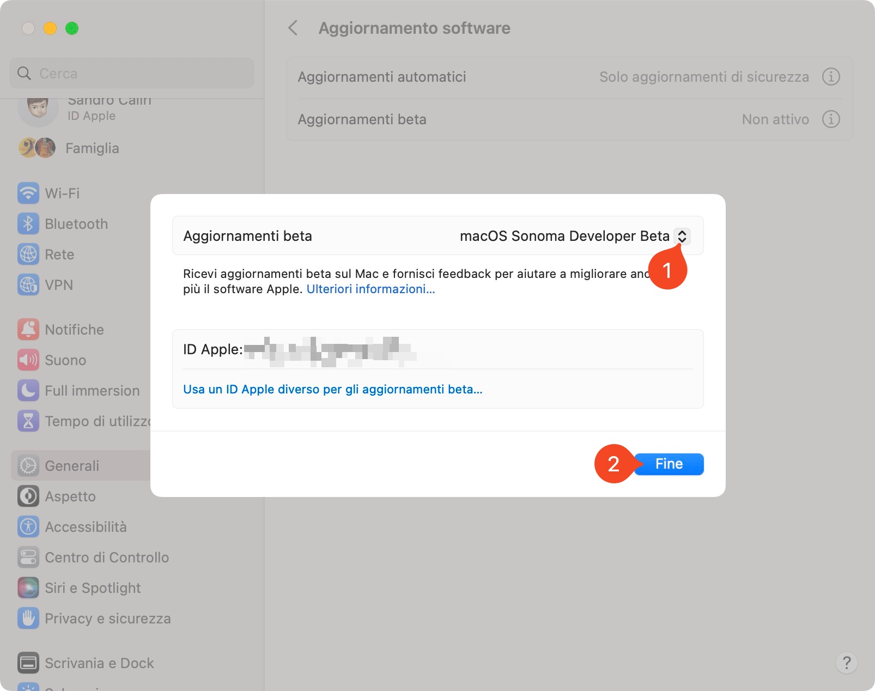
Task: Click info icon for Aggiornamenti automatici
Action: [830, 76]
